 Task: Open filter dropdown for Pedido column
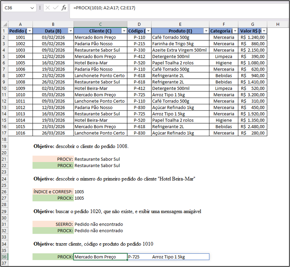click(30, 31)
